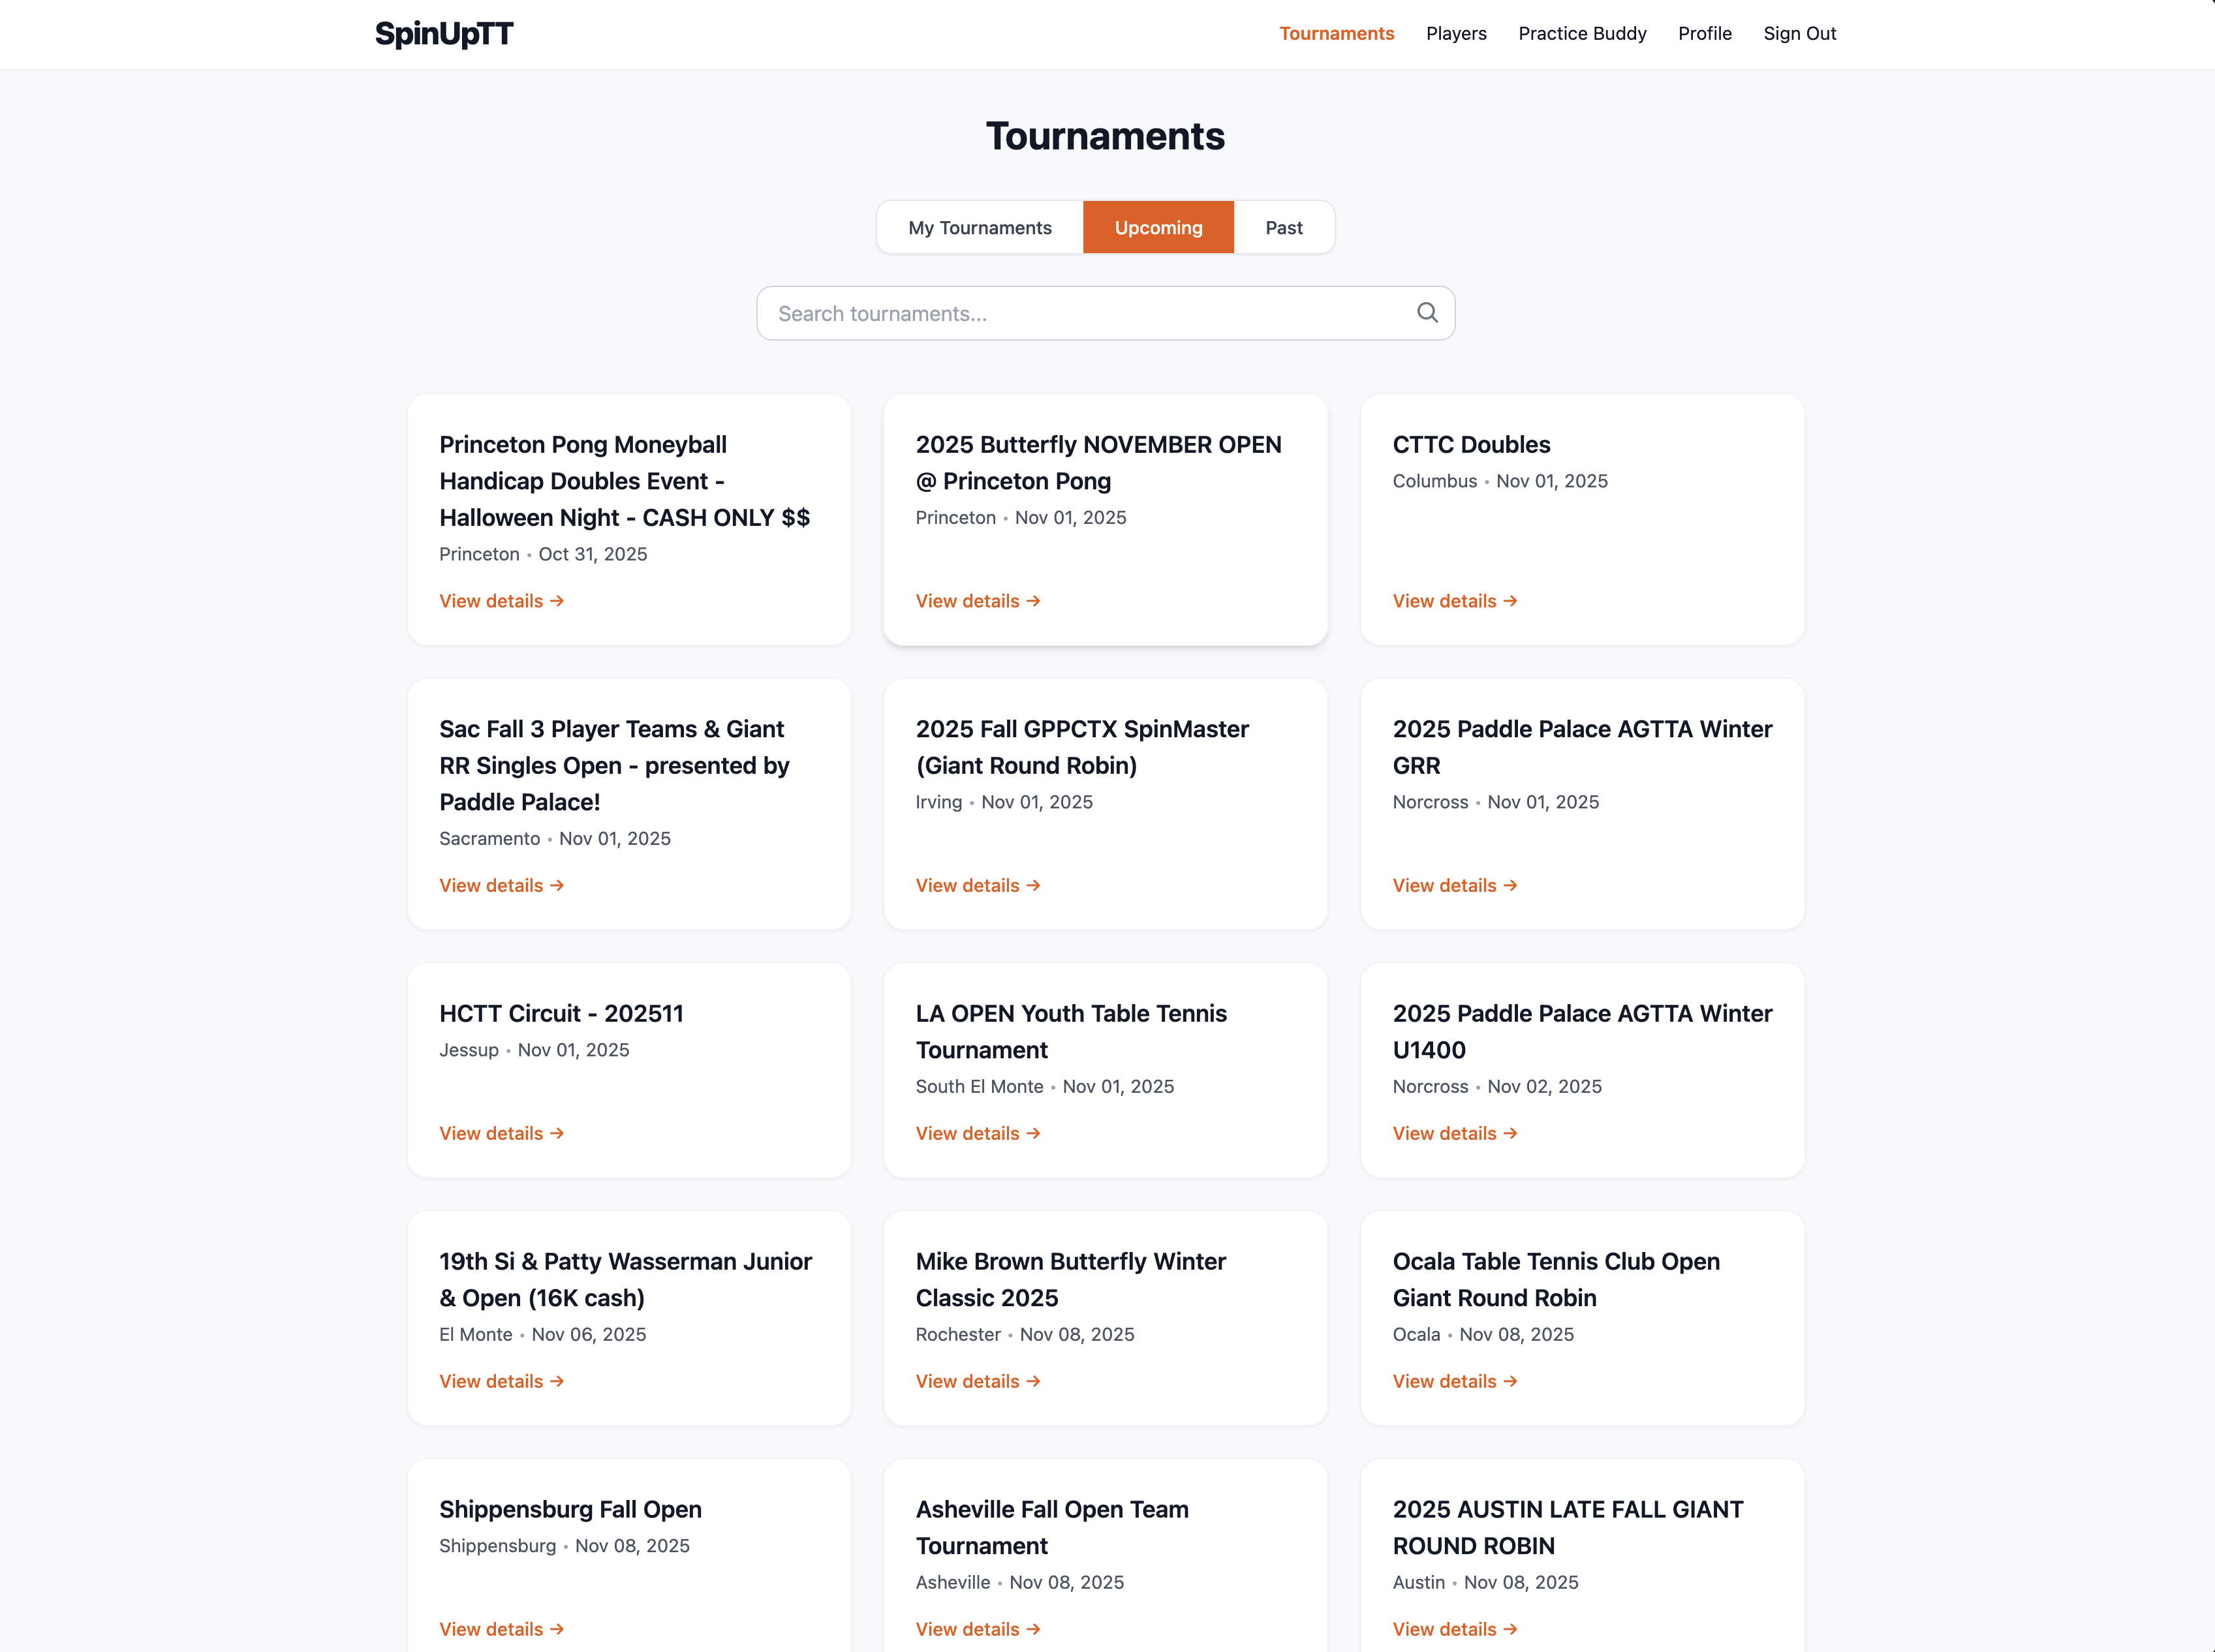
Task: Go to Practice Buddy in the navigation
Action: click(x=1581, y=34)
